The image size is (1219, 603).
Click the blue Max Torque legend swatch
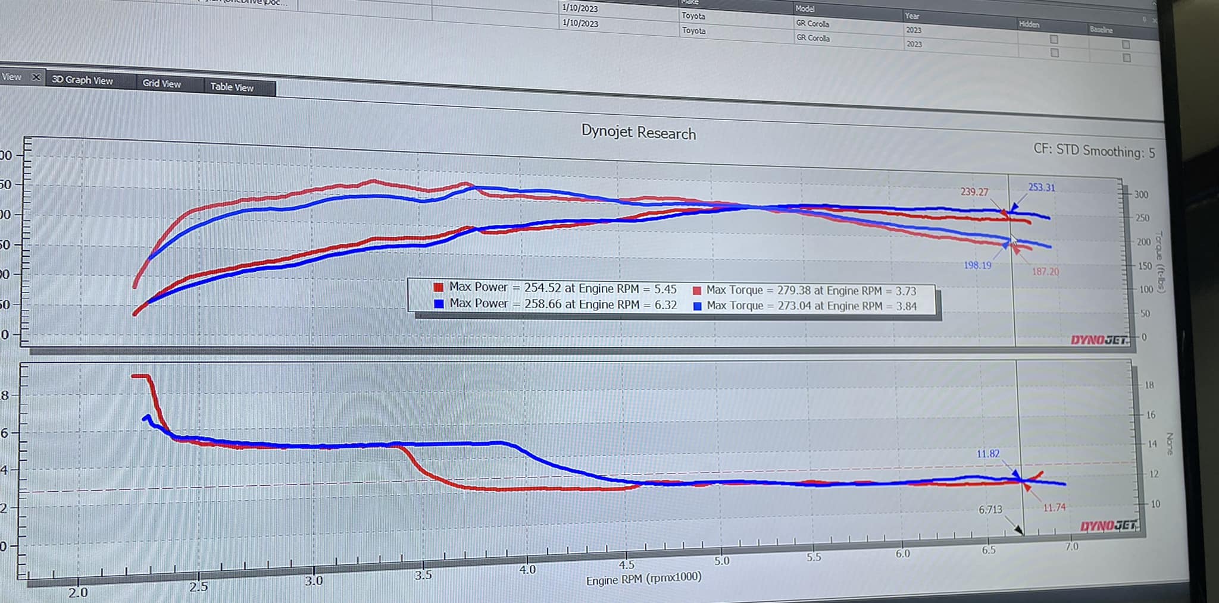pos(697,306)
